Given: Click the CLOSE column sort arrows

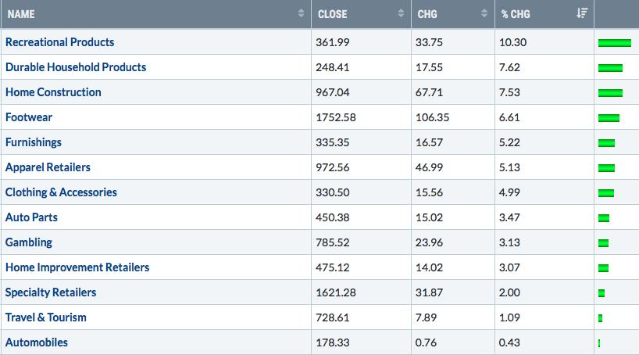Looking at the screenshot, I should click(x=401, y=13).
